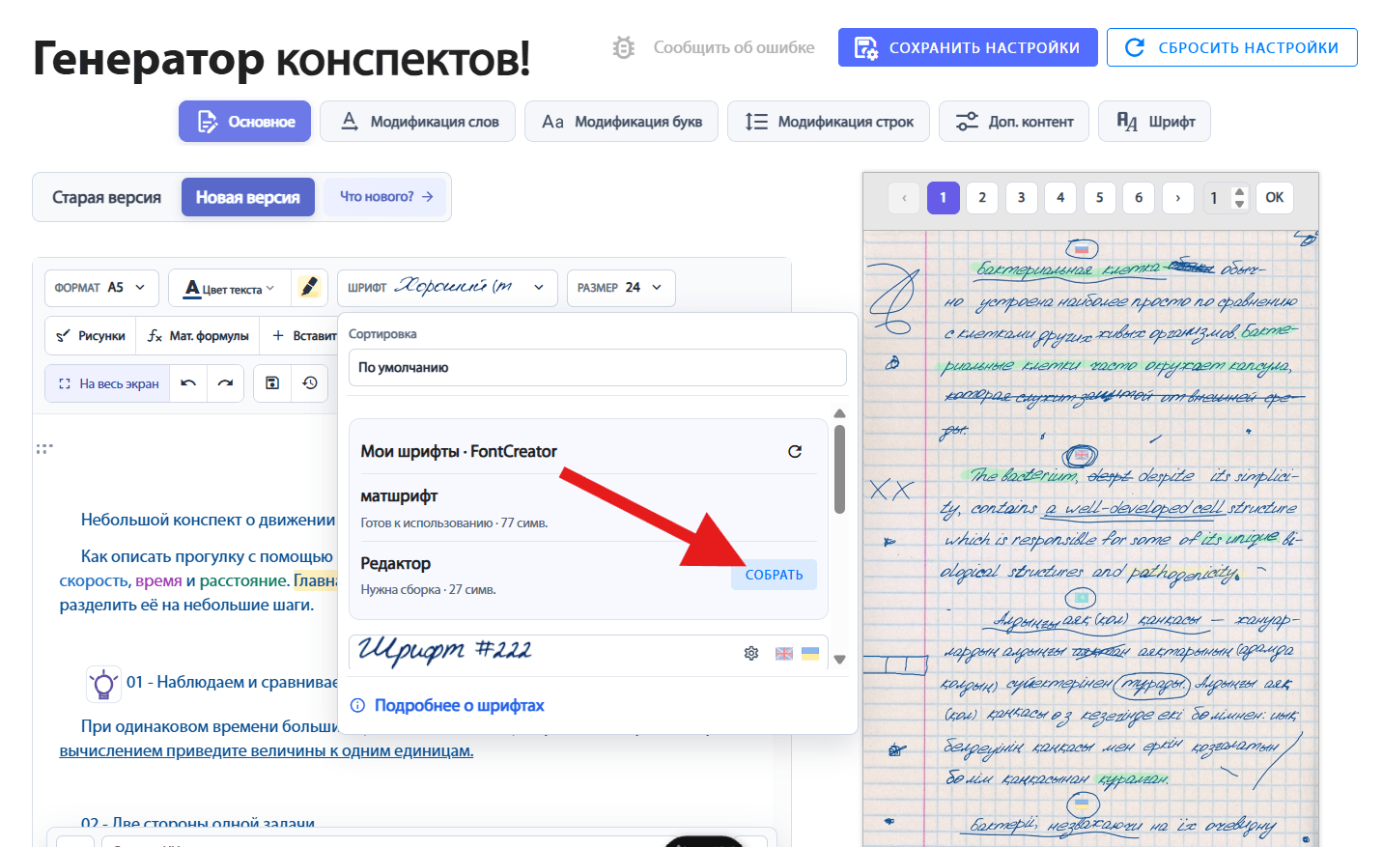Switch to the 'Основное' tab
This screenshot has height=847, width=1383.
click(244, 122)
